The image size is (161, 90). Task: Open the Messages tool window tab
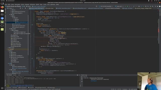pos(51,87)
